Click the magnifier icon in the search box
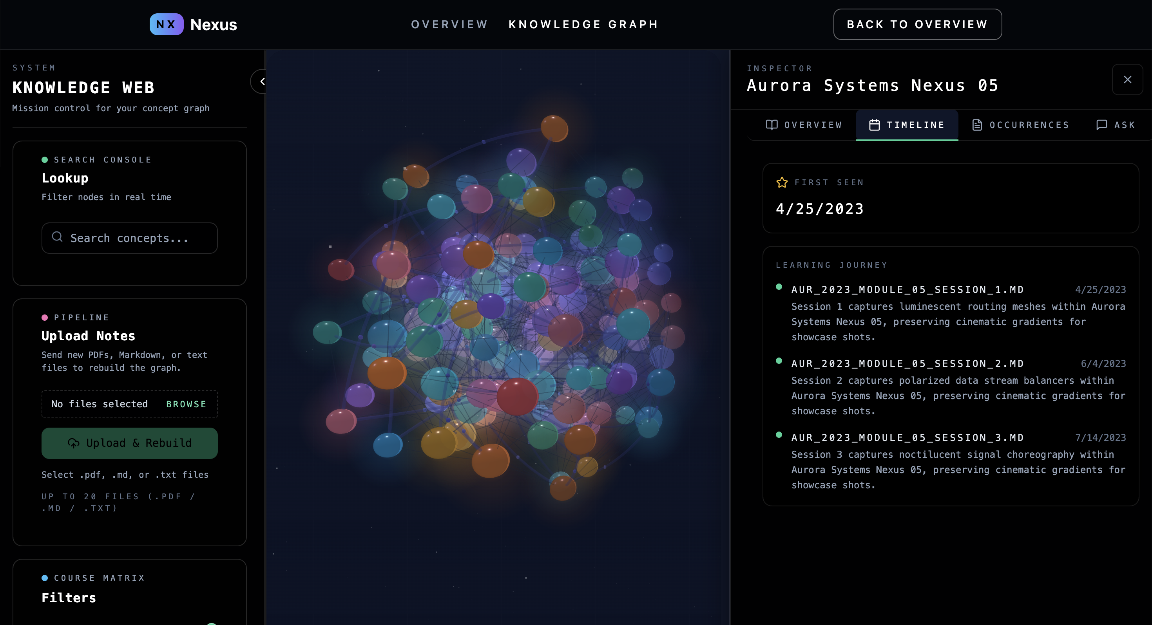 (57, 237)
